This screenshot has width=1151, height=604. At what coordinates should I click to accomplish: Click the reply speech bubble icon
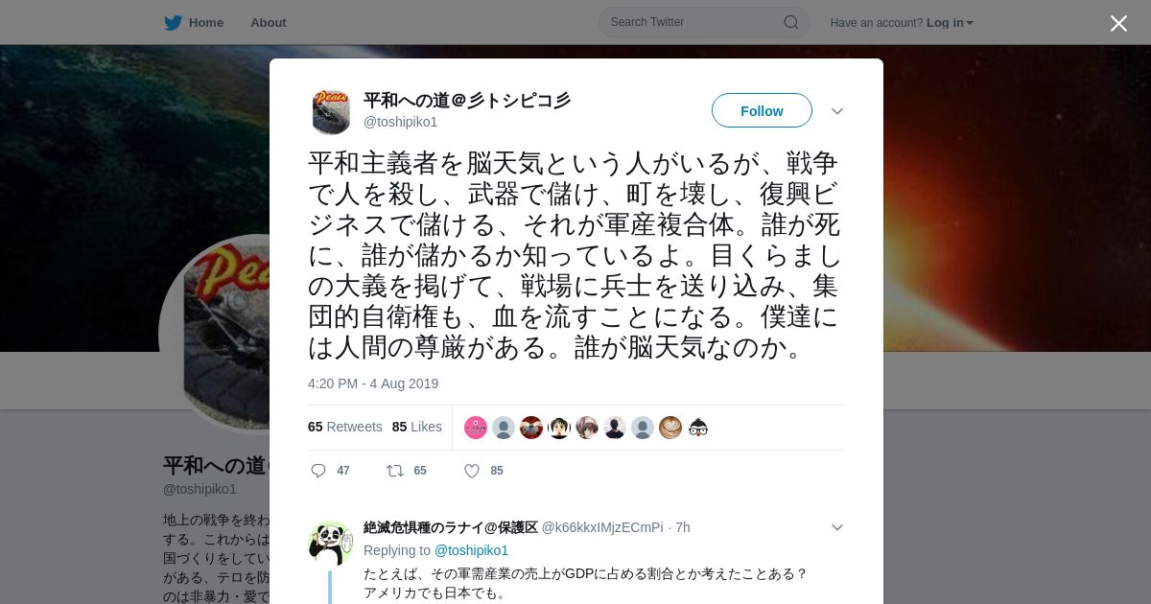click(318, 471)
